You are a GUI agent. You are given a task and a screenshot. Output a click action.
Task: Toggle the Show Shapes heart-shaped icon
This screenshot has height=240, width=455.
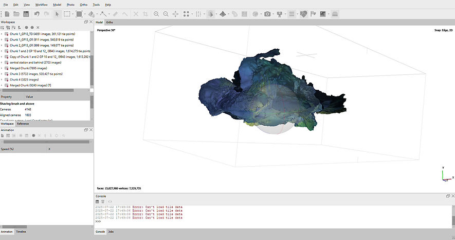(x=303, y=14)
